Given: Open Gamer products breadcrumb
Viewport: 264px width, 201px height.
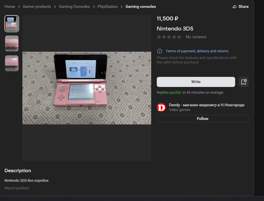Looking at the screenshot, I should coord(37,6).
